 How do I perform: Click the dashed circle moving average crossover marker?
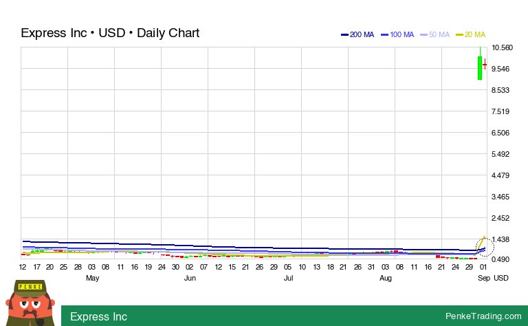tap(485, 247)
